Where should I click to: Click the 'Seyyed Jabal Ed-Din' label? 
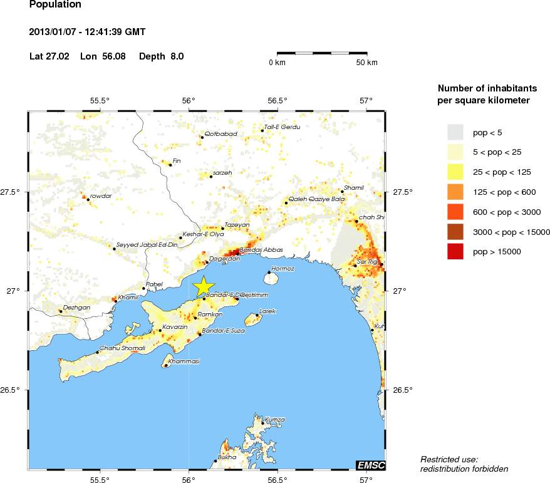[147, 245]
